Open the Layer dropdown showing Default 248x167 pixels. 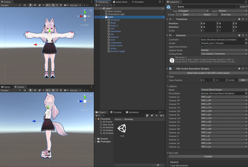233,11
